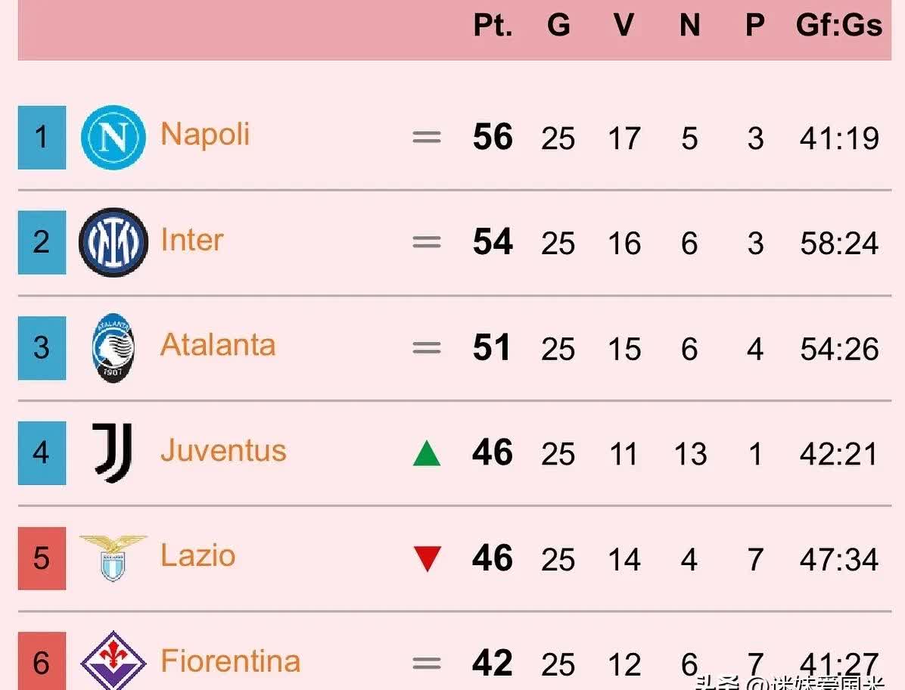Open the Napoli team link
The width and height of the screenshot is (905, 690).
click(205, 135)
